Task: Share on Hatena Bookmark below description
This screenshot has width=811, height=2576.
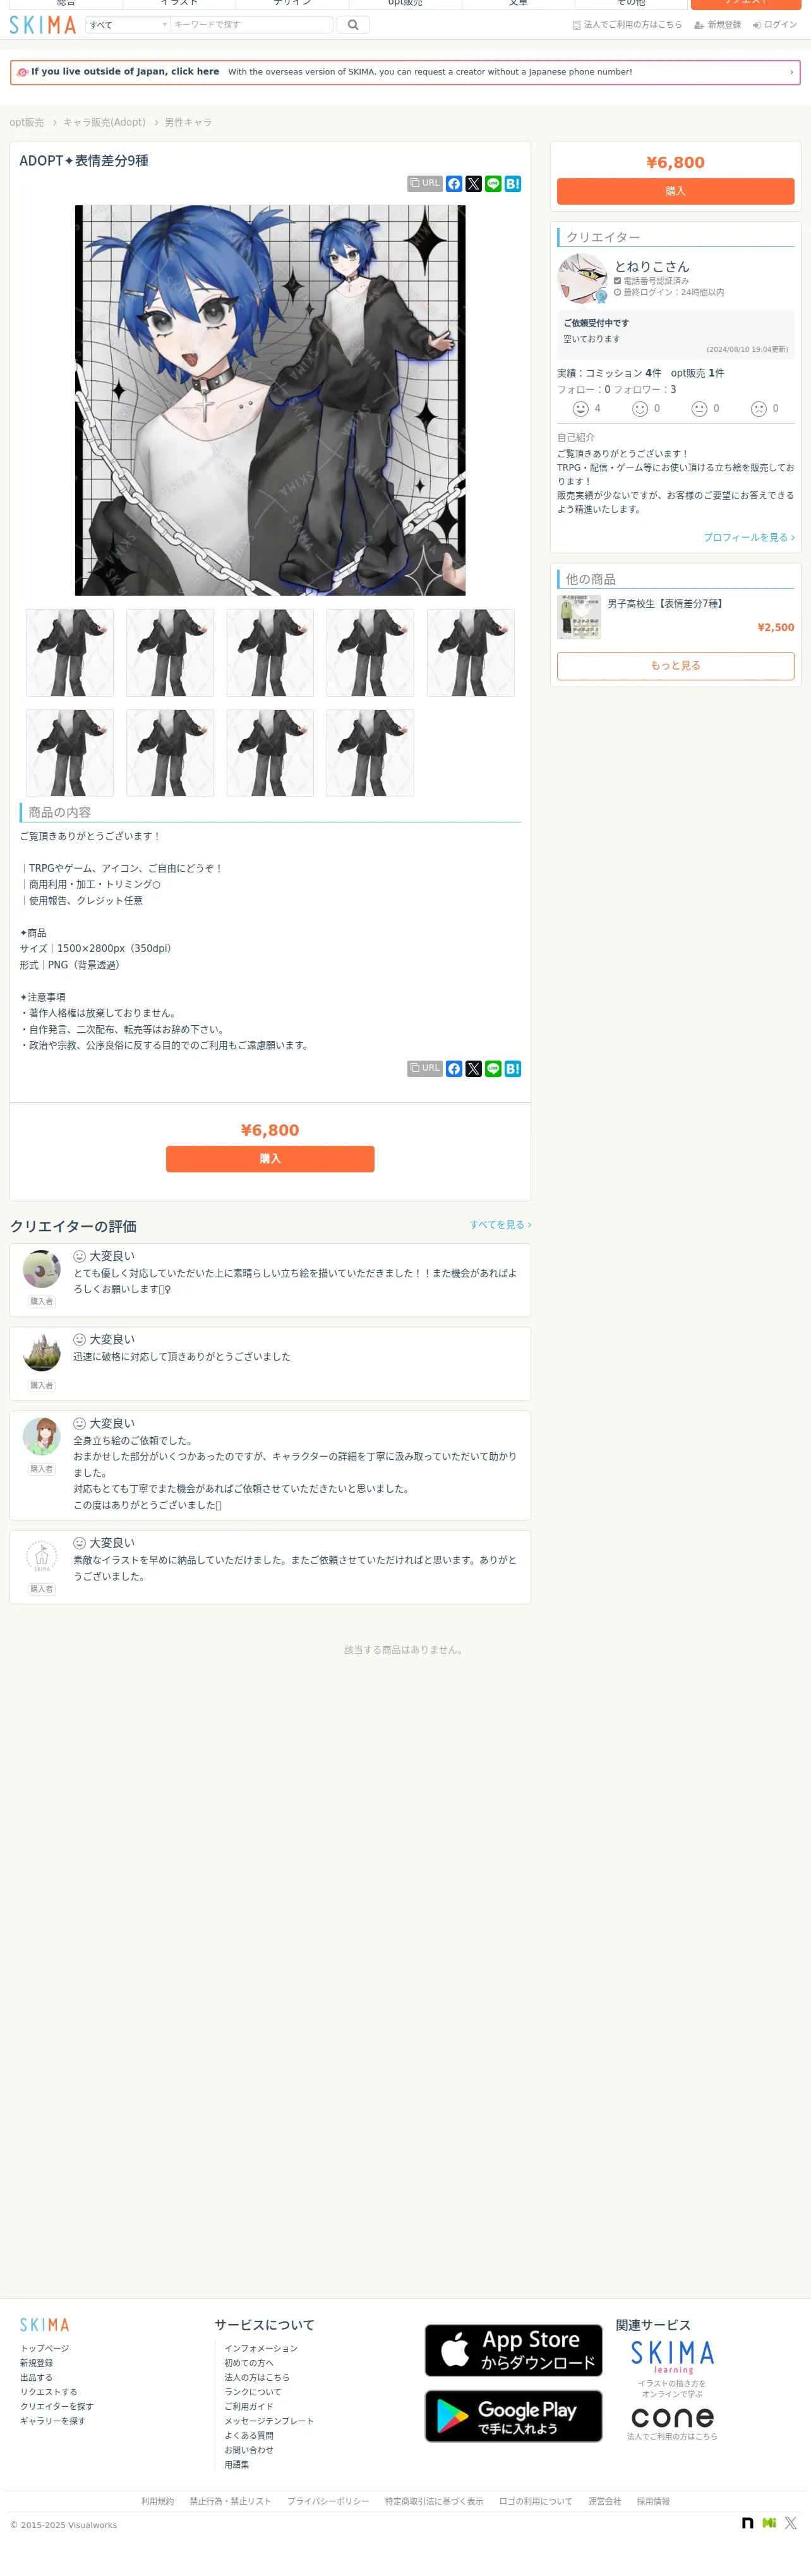Action: [x=513, y=1069]
